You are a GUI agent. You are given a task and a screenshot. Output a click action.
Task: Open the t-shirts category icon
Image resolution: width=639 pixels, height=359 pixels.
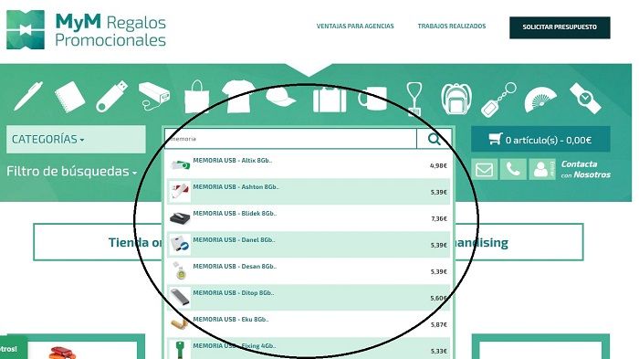(238, 97)
